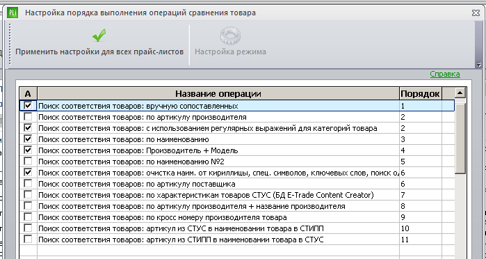Uncheck the по наименованию operation checkbox

(x=28, y=139)
